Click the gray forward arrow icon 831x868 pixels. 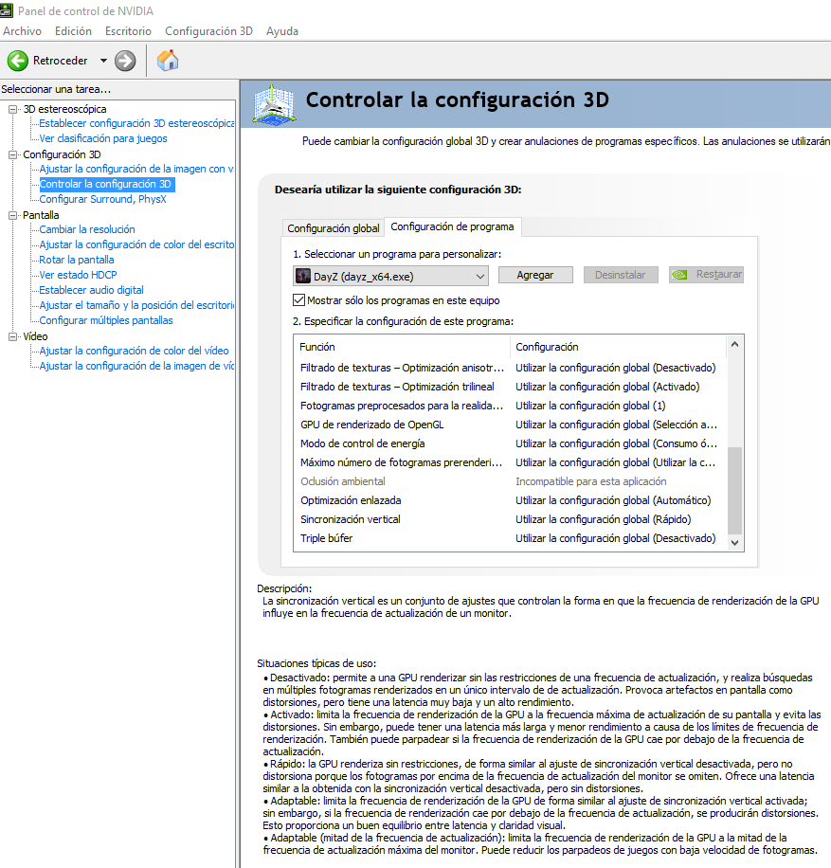[x=125, y=61]
